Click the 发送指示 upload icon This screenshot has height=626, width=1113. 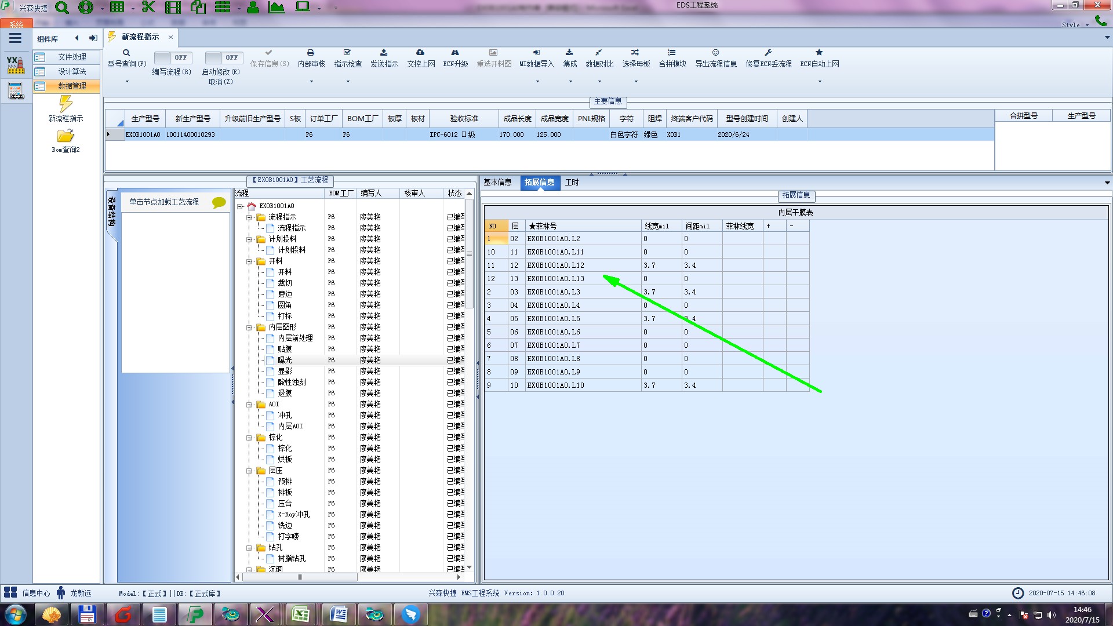pyautogui.click(x=384, y=53)
